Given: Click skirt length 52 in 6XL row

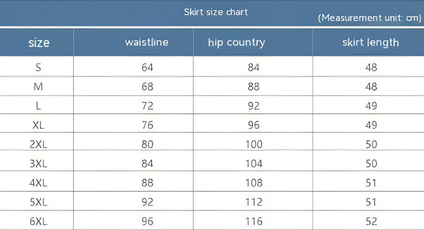Looking at the screenshot, I should pos(371,221).
